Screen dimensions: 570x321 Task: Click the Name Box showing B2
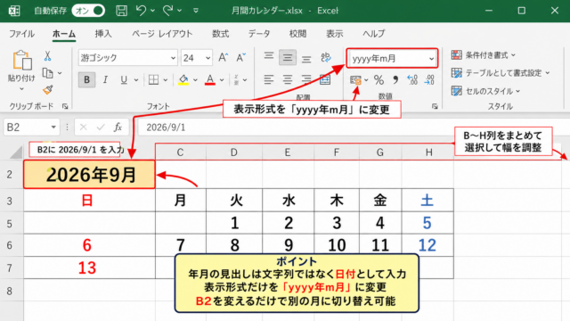[31, 128]
